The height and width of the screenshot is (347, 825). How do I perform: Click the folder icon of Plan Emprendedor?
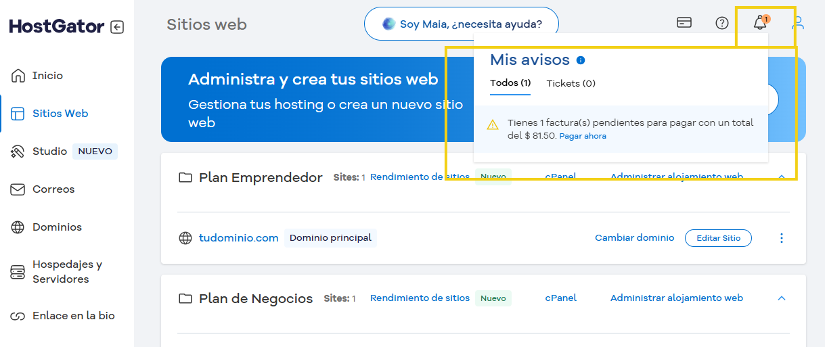click(185, 178)
